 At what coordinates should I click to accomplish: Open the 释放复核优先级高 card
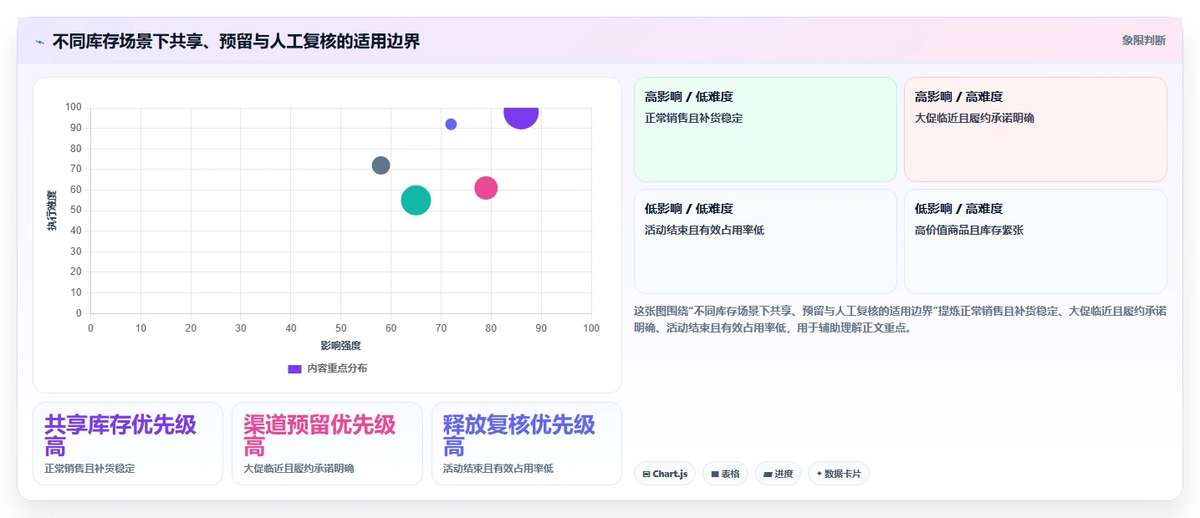(x=527, y=444)
